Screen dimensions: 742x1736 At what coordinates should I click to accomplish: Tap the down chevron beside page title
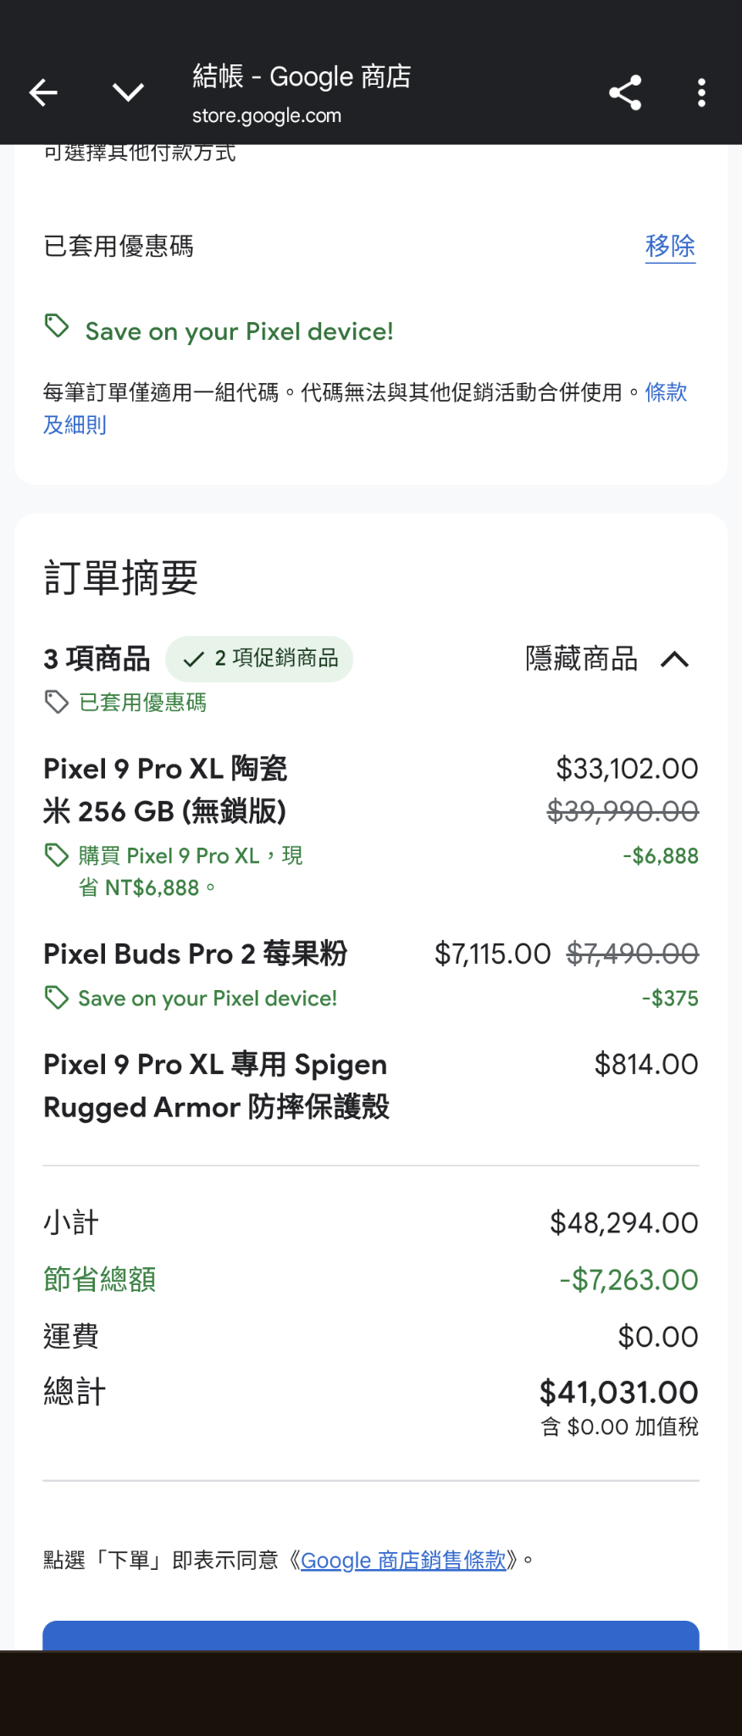tap(128, 92)
